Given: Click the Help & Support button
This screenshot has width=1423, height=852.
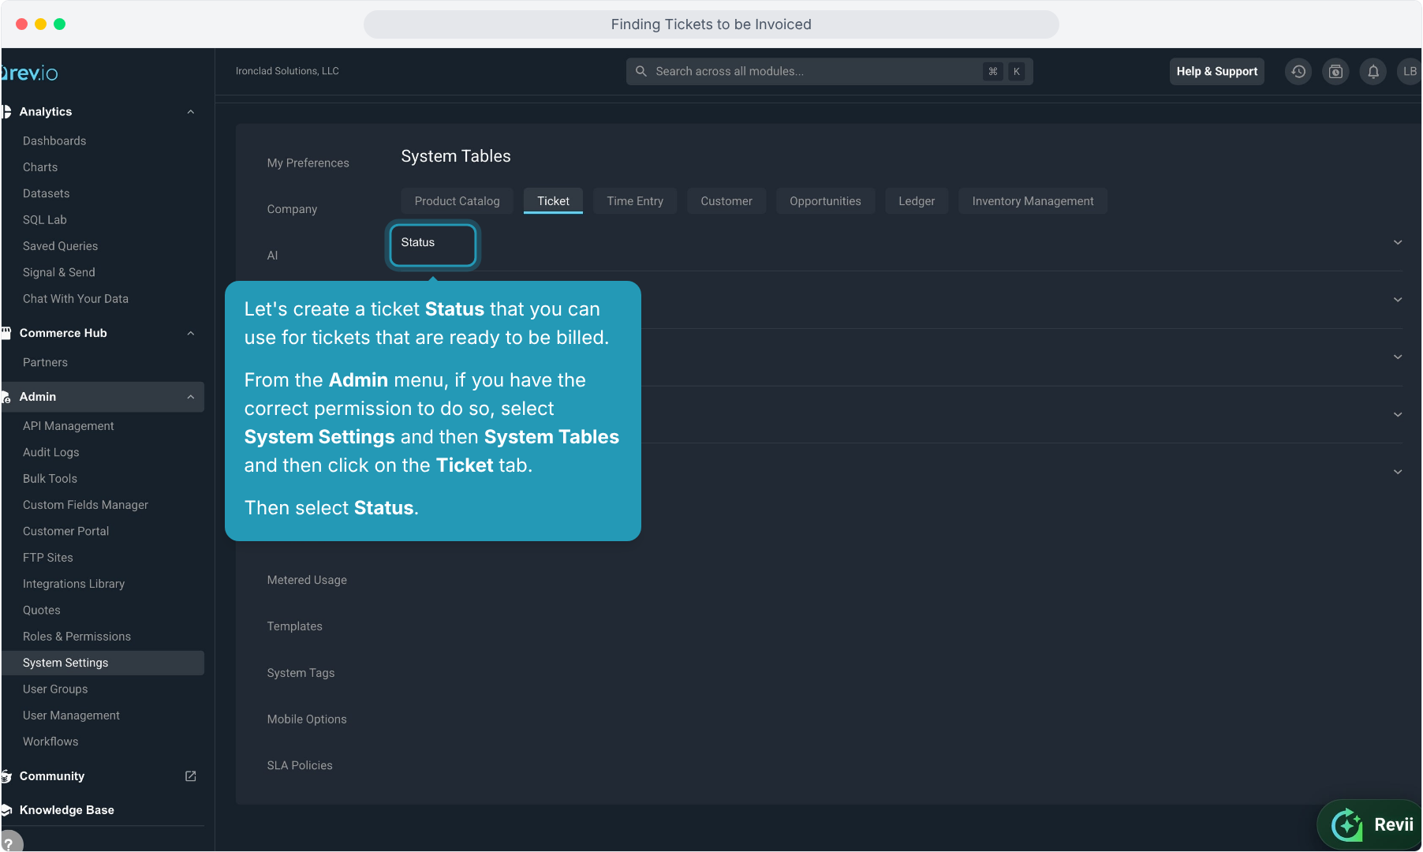Looking at the screenshot, I should [1216, 71].
